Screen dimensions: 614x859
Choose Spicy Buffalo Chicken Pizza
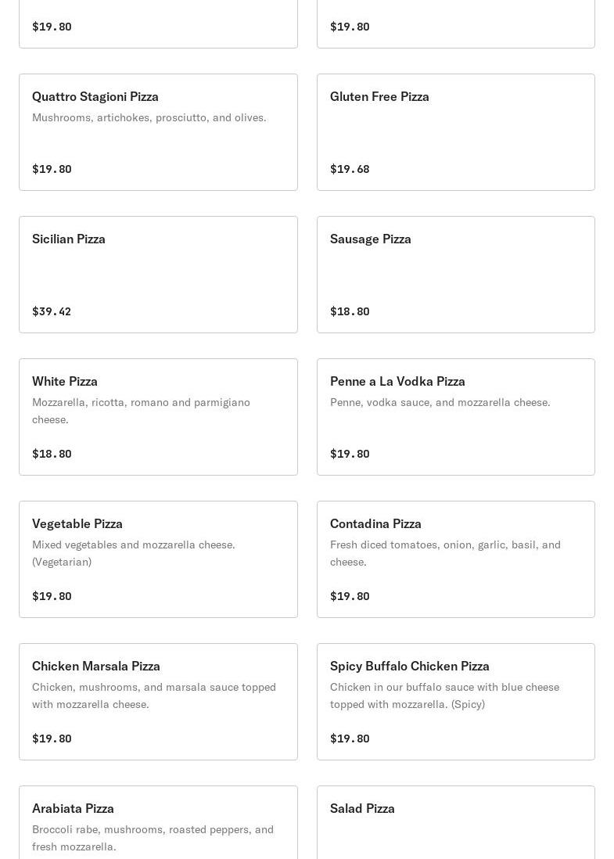coord(455,702)
